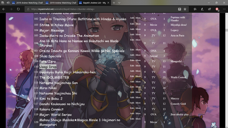Add this page to favorites star
The height and width of the screenshot is (128, 228).
point(185,9)
